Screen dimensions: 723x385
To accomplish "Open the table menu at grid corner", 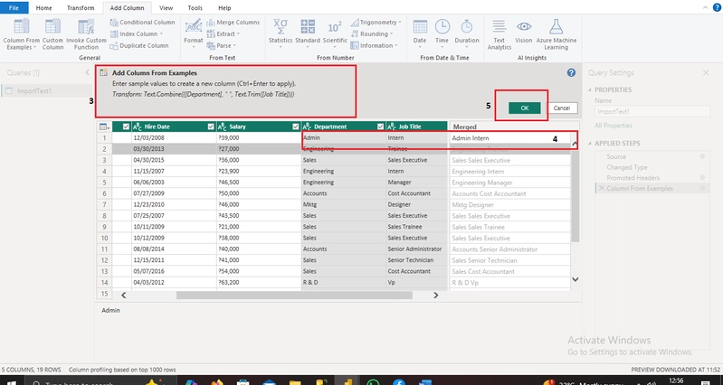I will tap(104, 127).
